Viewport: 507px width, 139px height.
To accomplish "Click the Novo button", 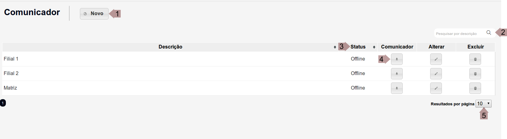I will pos(94,14).
